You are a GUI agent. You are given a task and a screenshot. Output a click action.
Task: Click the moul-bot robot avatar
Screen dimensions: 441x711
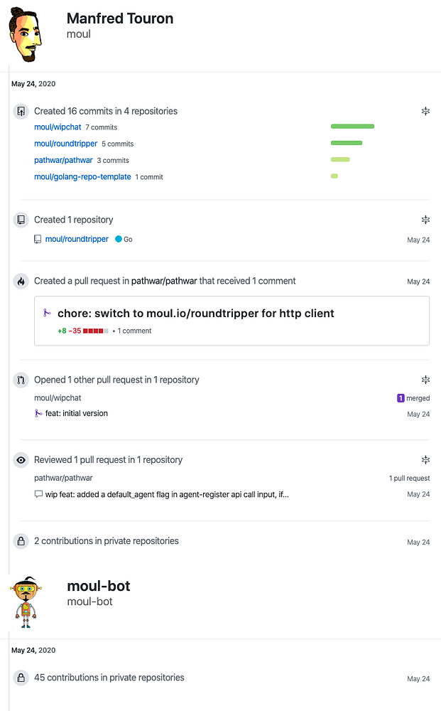pyautogui.click(x=26, y=602)
